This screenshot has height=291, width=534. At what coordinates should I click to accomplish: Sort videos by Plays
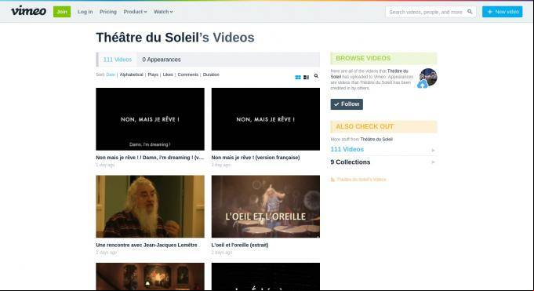point(153,75)
